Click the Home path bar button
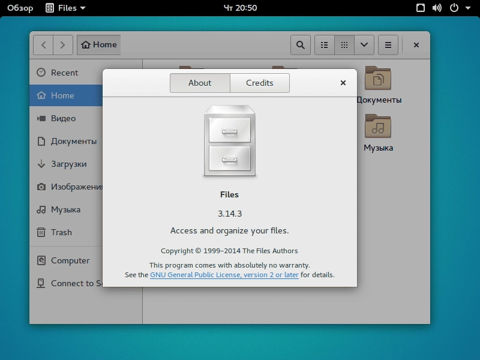The height and width of the screenshot is (360, 480). (98, 45)
